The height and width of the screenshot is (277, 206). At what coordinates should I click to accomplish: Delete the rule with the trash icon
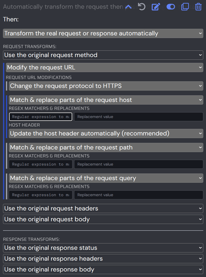(198, 7)
